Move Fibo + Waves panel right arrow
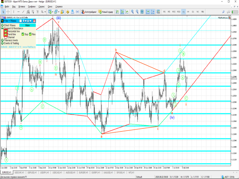This screenshot has height=179, width=239. (x=26, y=21)
